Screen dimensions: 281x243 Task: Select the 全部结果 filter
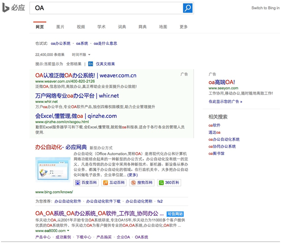(x=74, y=64)
